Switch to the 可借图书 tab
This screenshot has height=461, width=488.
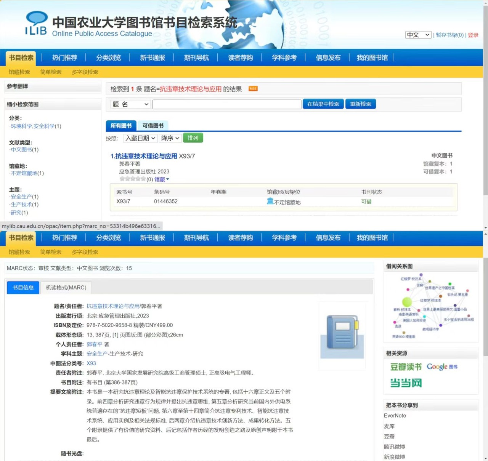153,126
